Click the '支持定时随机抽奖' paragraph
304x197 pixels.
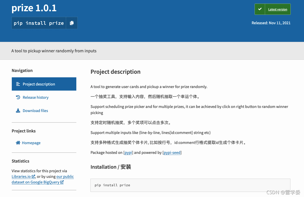coord(131,123)
